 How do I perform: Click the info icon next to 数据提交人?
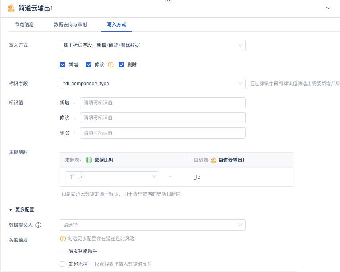38,225
